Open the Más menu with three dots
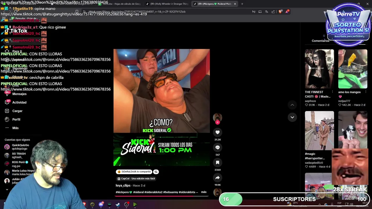Image resolution: width=372 pixels, height=209 pixels. click(x=12, y=128)
